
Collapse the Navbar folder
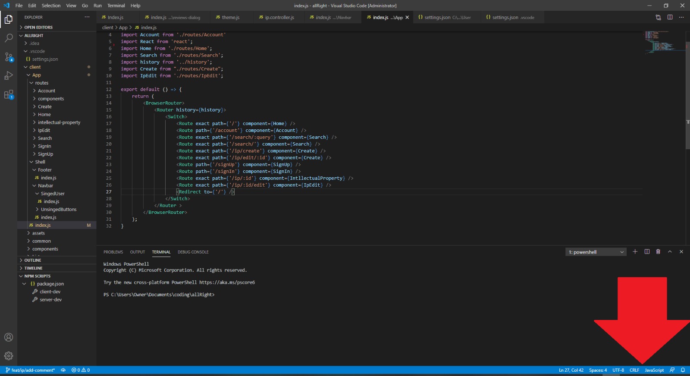[45, 186]
